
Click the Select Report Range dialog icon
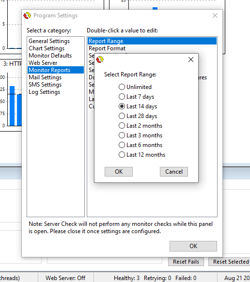[x=100, y=59]
